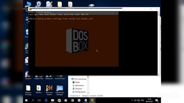Select the gear settings desktop shortcut
This screenshot has height=103, width=184.
pyautogui.click(x=39, y=4)
